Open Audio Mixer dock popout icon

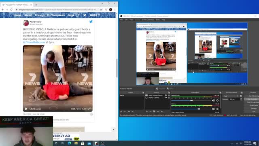tap(220, 92)
